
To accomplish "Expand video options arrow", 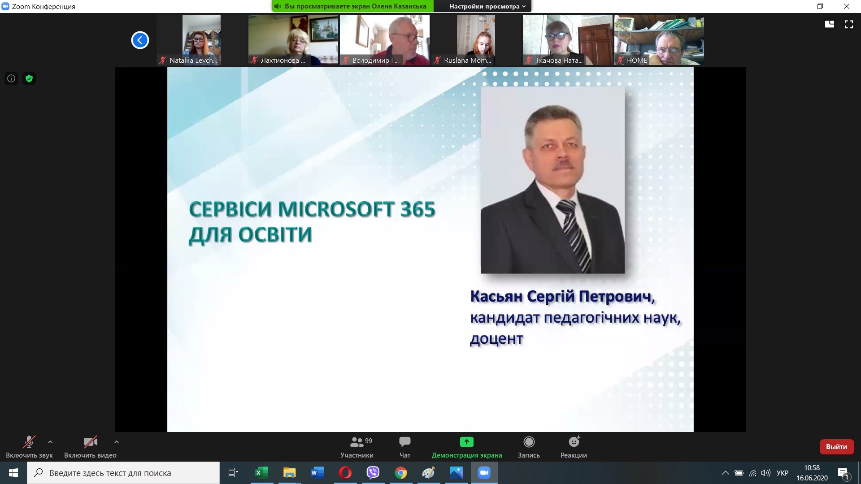I will point(117,442).
